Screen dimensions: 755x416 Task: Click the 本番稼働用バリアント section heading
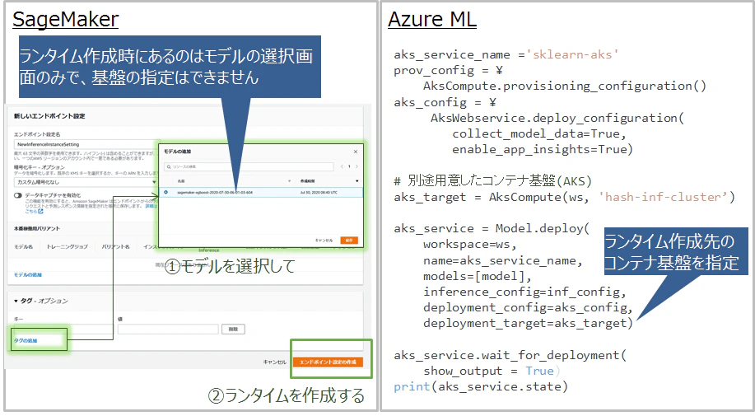coord(37,229)
